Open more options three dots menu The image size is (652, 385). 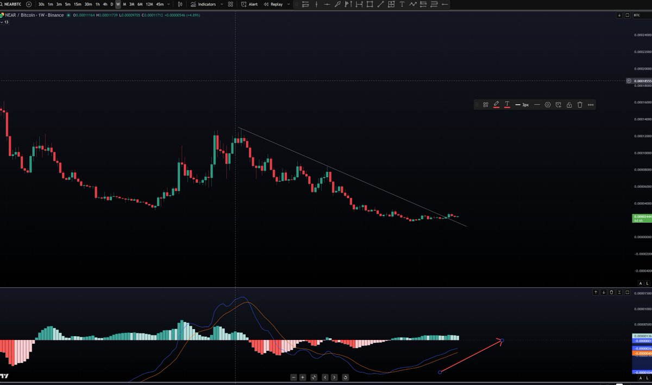click(591, 105)
